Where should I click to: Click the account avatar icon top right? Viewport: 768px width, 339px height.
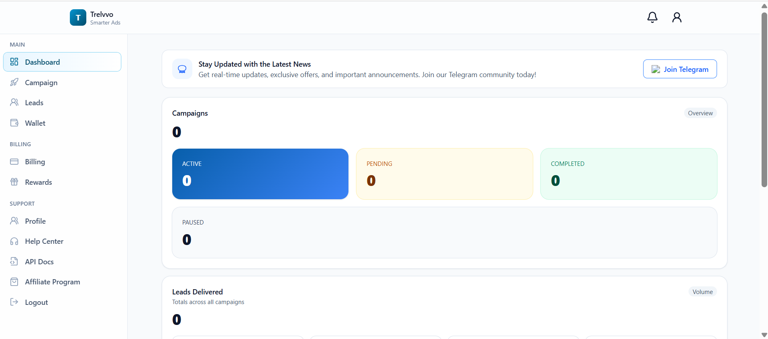pos(676,17)
